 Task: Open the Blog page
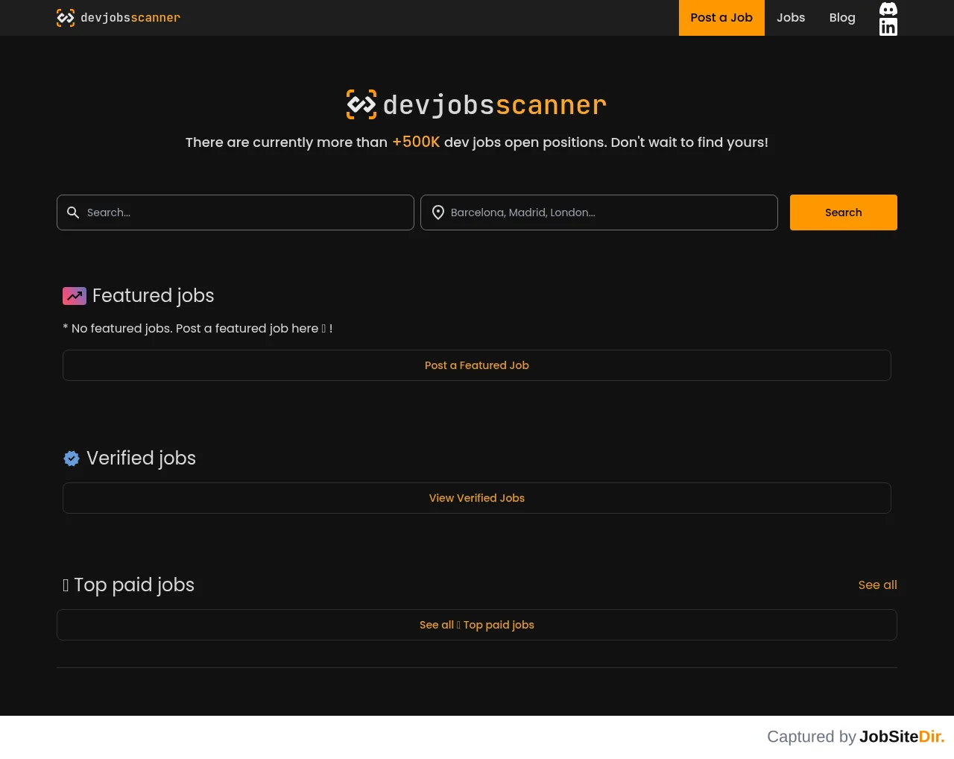(842, 18)
